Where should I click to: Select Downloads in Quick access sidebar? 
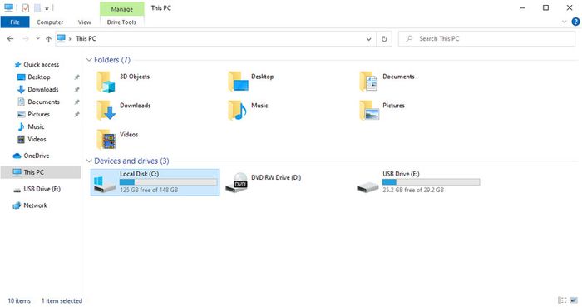43,90
